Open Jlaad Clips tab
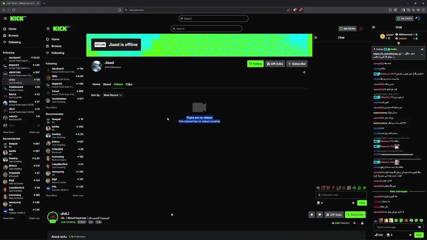Screen dimensions: 427x240 pyautogui.click(x=129, y=84)
